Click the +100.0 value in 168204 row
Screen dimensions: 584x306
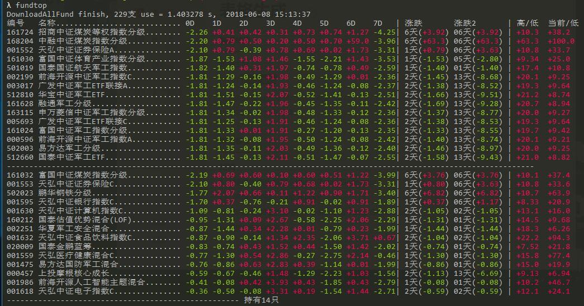(561, 41)
